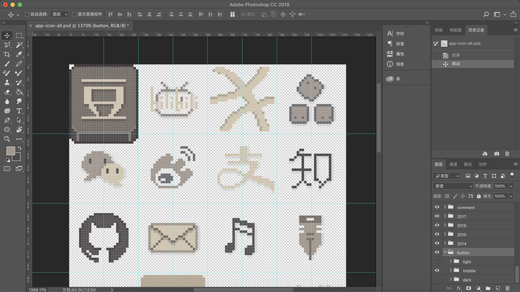
Task: Enable the 显示变换控件 checkbox
Action: click(74, 14)
